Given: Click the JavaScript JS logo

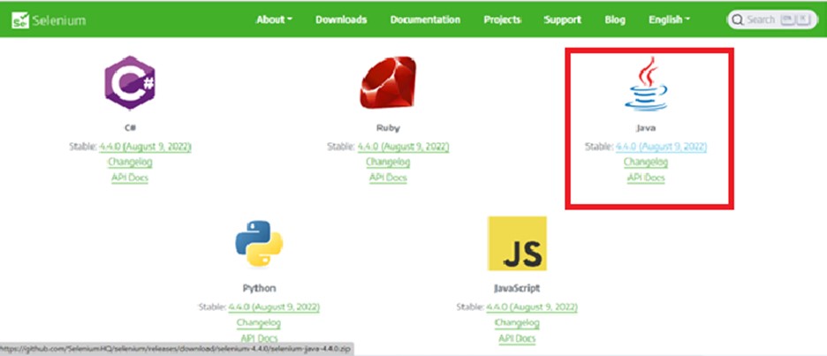Looking at the screenshot, I should pos(517,244).
